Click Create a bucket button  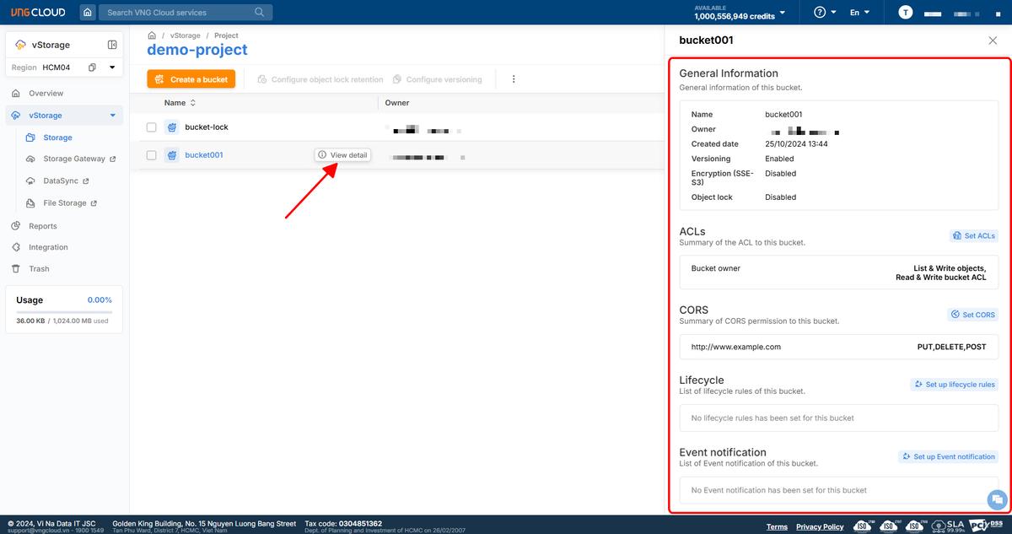pyautogui.click(x=191, y=79)
